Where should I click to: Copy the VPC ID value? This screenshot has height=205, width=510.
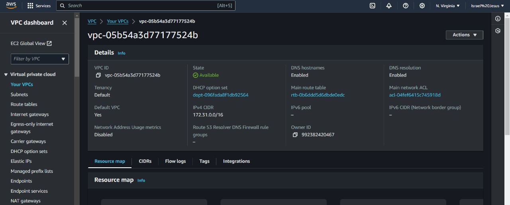coord(98,75)
